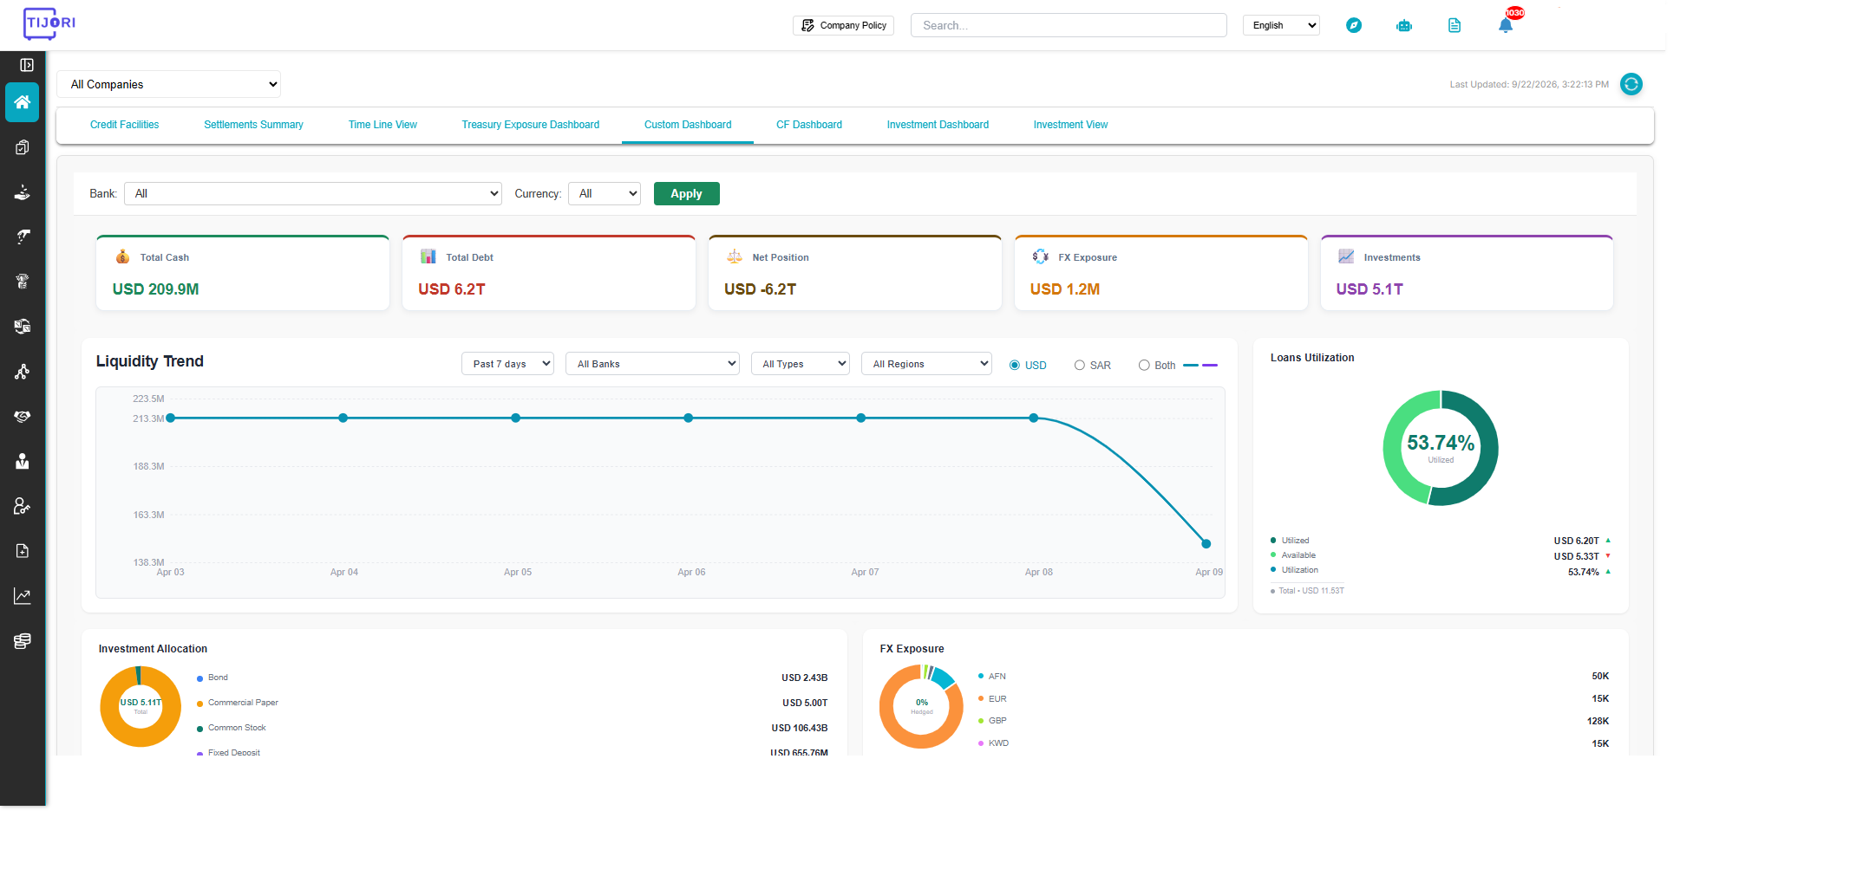Switch to Investment View tab
This screenshot has height=882, width=1850.
click(x=1070, y=125)
